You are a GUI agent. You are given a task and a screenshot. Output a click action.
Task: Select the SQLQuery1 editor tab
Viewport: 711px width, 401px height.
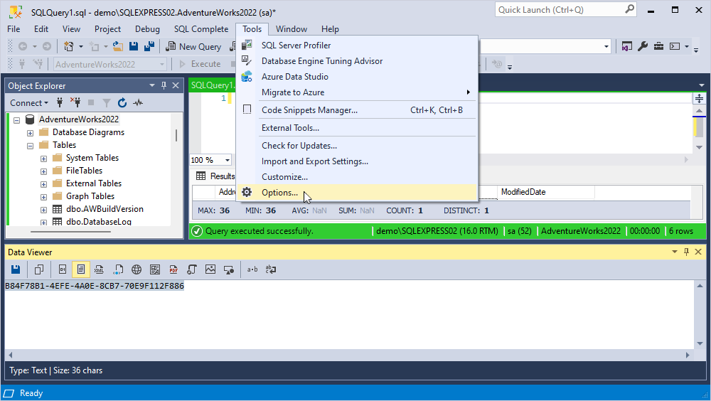coord(212,85)
